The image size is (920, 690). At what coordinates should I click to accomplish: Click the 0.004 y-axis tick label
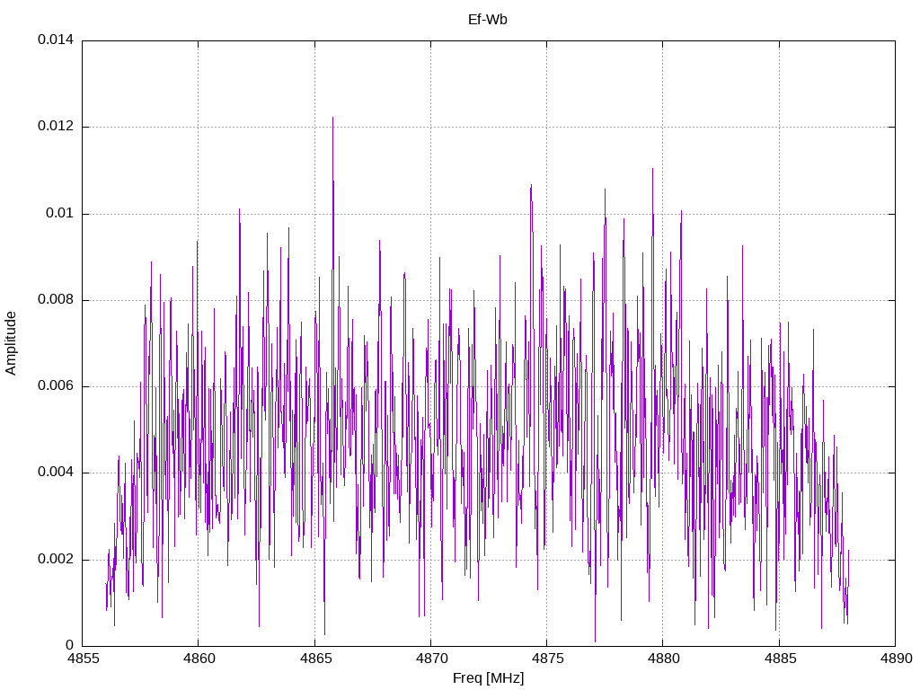pos(56,473)
